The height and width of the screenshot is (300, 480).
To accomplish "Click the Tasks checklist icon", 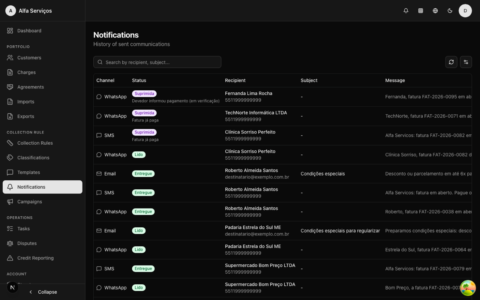I will pos(10,229).
